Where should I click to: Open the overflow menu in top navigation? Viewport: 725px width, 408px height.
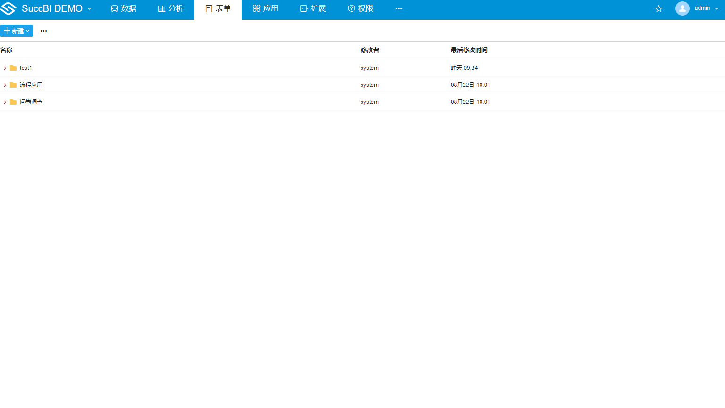click(x=399, y=8)
